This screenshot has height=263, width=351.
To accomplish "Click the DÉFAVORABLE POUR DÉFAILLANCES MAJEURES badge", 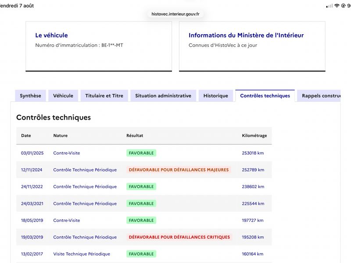I will (179, 170).
